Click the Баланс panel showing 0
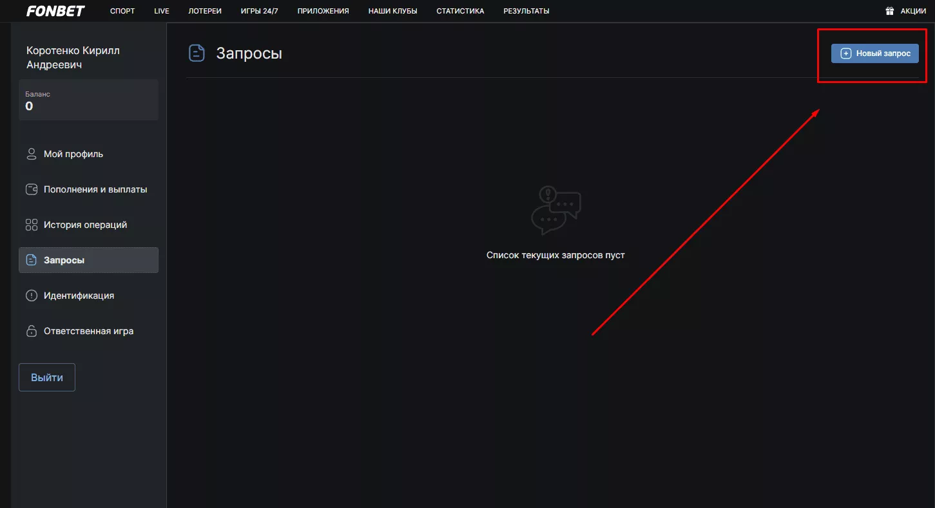Viewport: 935px width, 508px height. (88, 100)
